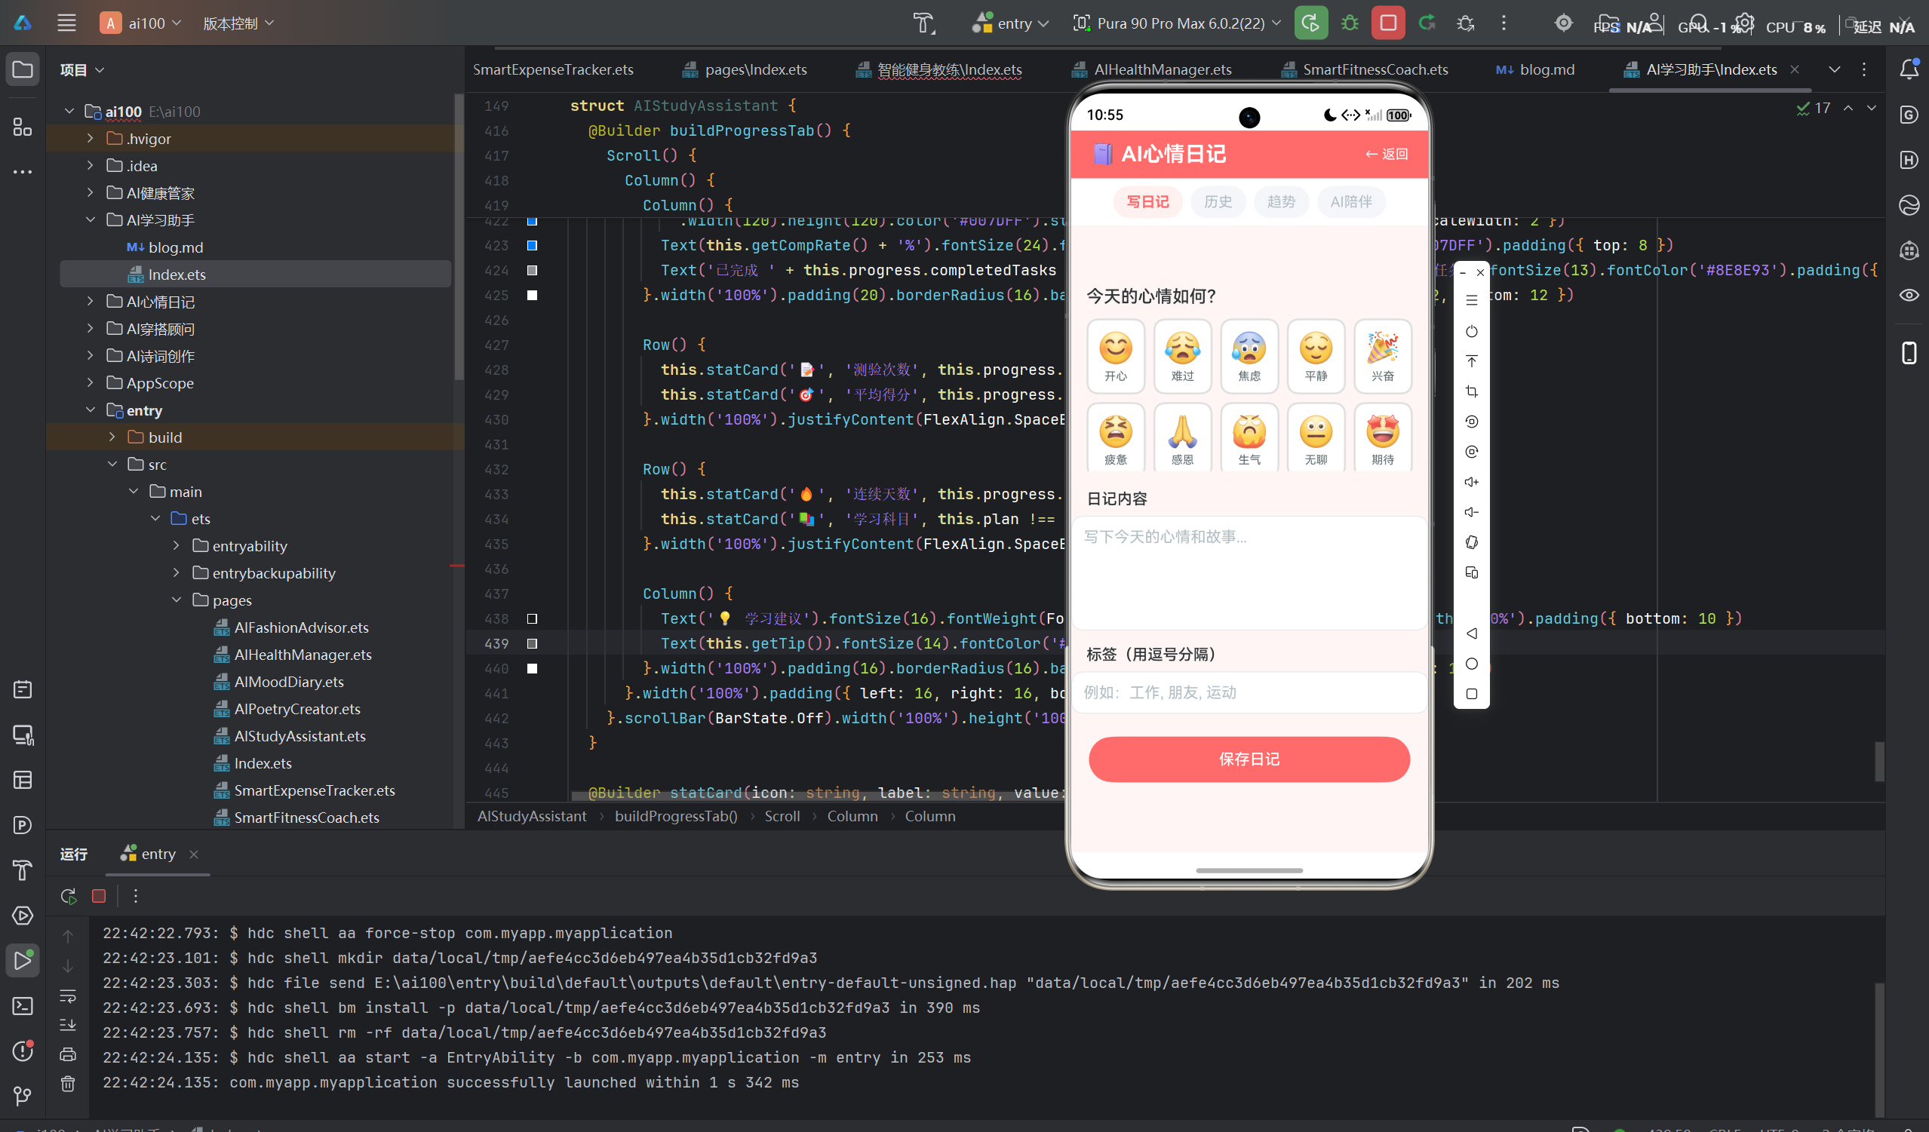The image size is (1929, 1132).
Task: Switch to SmartExpenseTracker.ets tab
Action: (553, 69)
